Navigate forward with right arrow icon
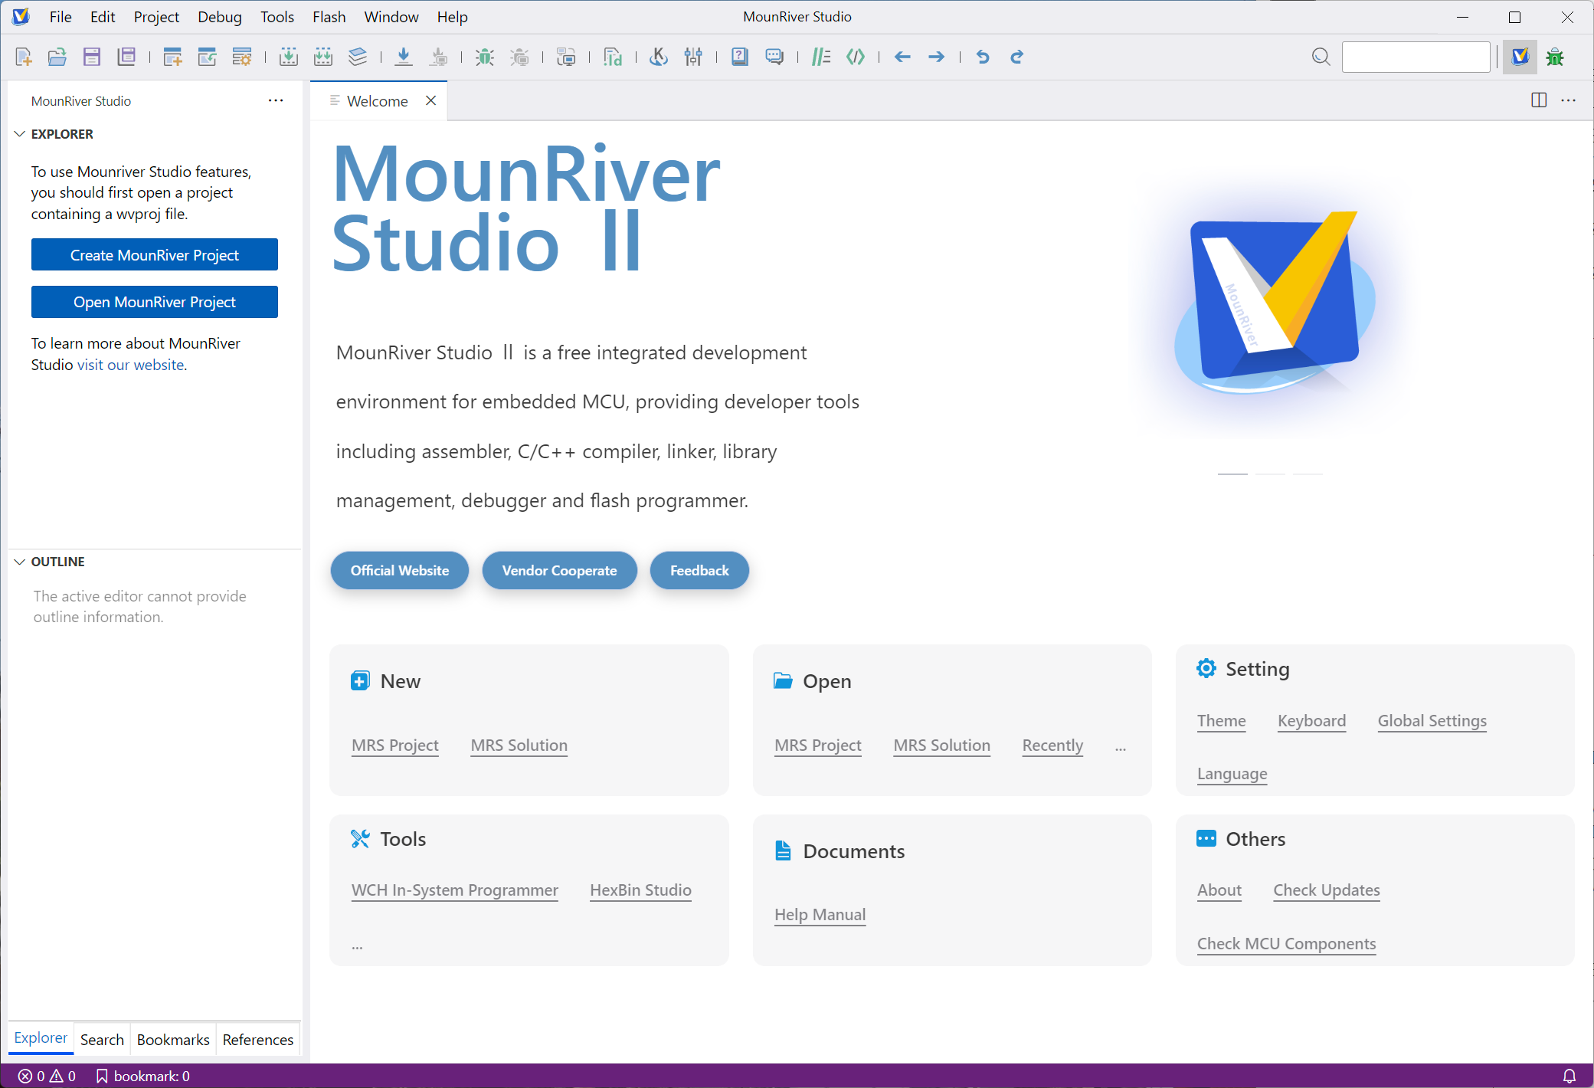 click(936, 57)
